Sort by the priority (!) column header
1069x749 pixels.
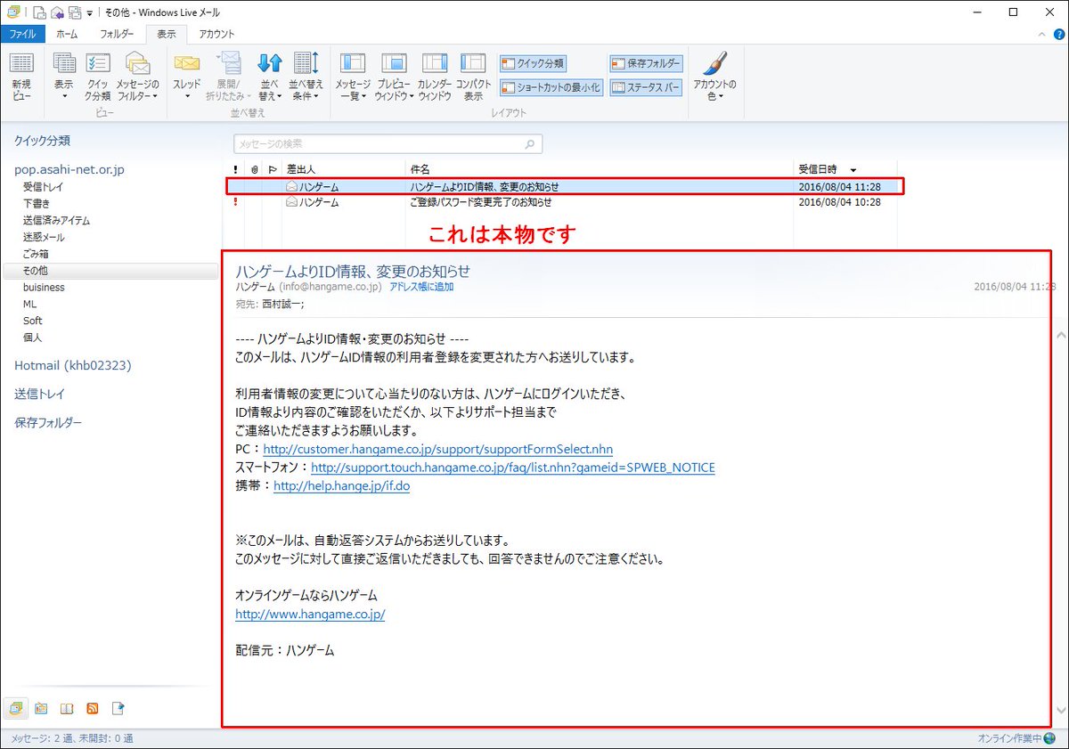click(x=235, y=169)
